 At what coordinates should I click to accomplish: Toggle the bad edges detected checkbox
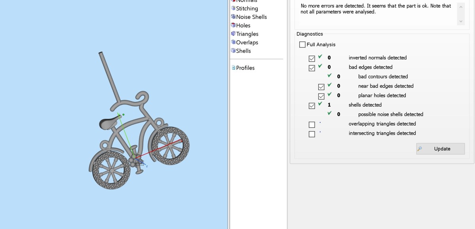point(312,68)
